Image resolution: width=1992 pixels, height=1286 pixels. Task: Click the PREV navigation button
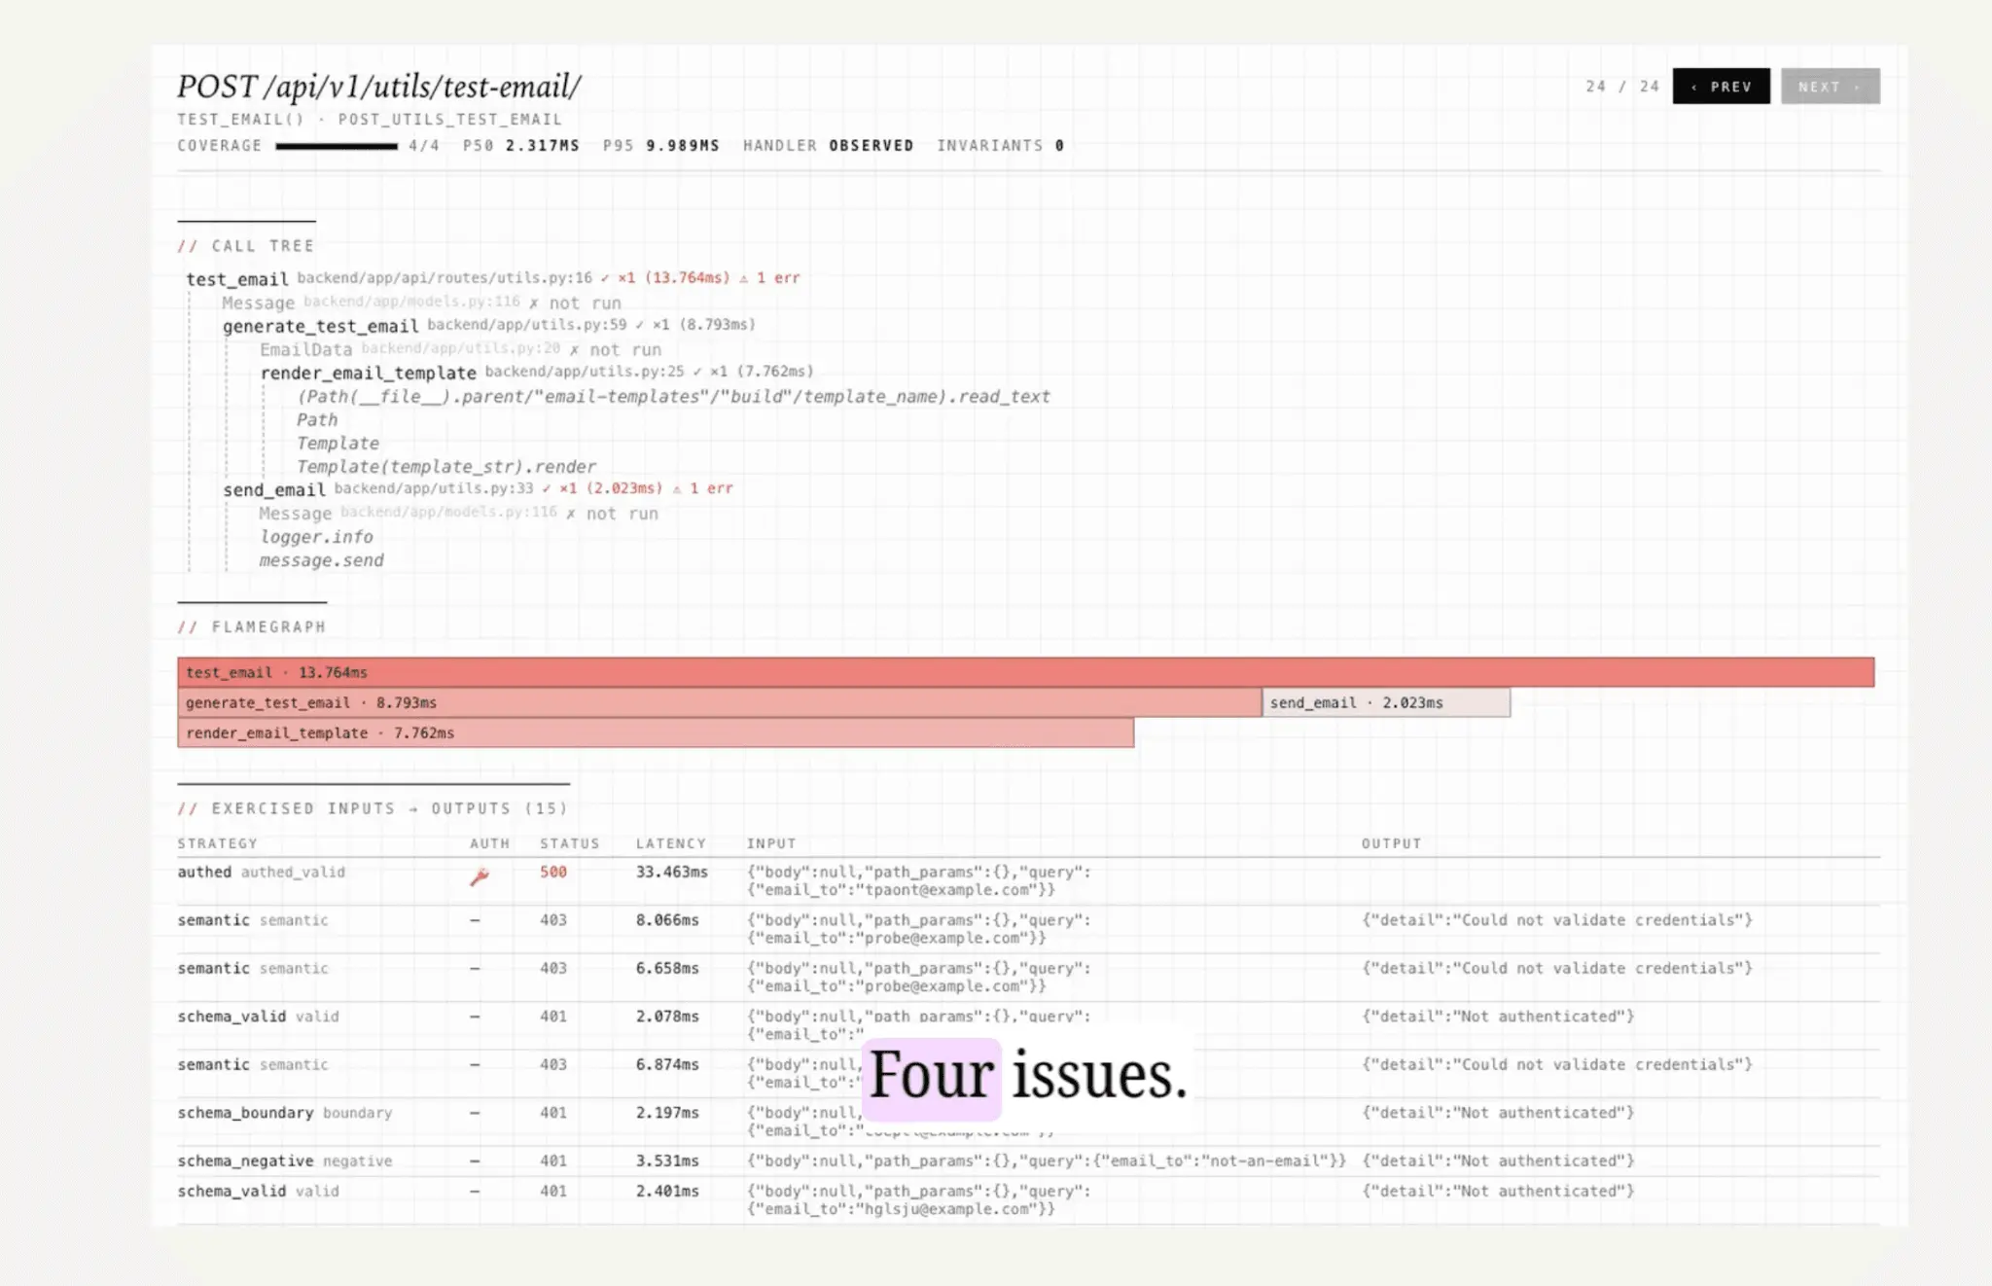[x=1721, y=87]
